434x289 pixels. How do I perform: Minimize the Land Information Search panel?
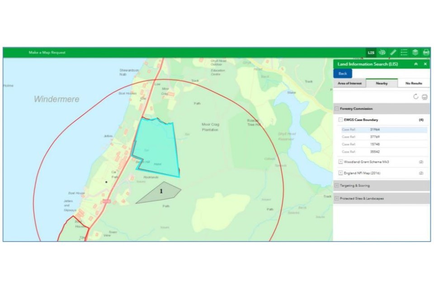tap(416, 64)
